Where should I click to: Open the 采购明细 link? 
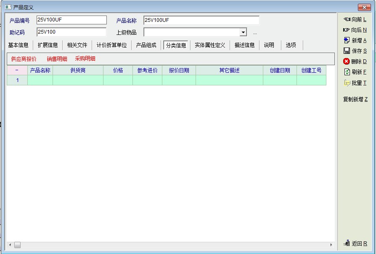click(x=85, y=59)
